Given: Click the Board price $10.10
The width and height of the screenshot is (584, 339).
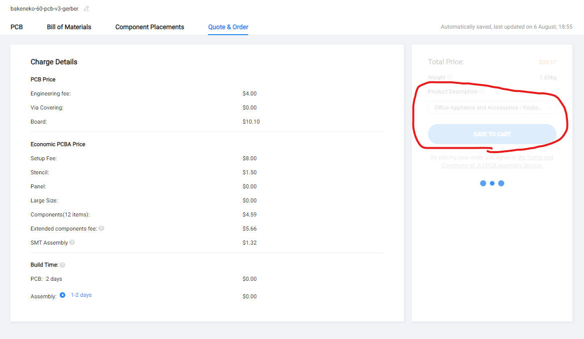Looking at the screenshot, I should tap(251, 122).
